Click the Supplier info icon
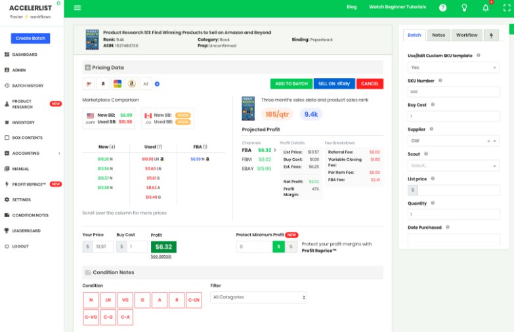The height and width of the screenshot is (332, 514). pyautogui.click(x=431, y=129)
